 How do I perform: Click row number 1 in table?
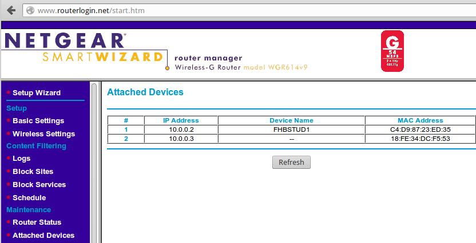coord(126,129)
